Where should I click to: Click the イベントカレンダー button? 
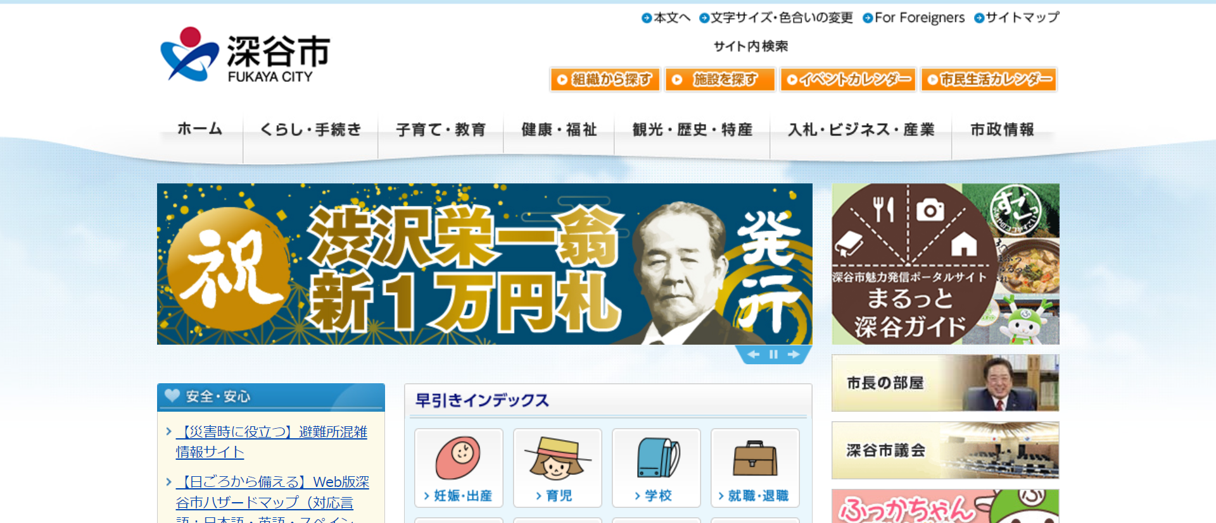pos(849,80)
